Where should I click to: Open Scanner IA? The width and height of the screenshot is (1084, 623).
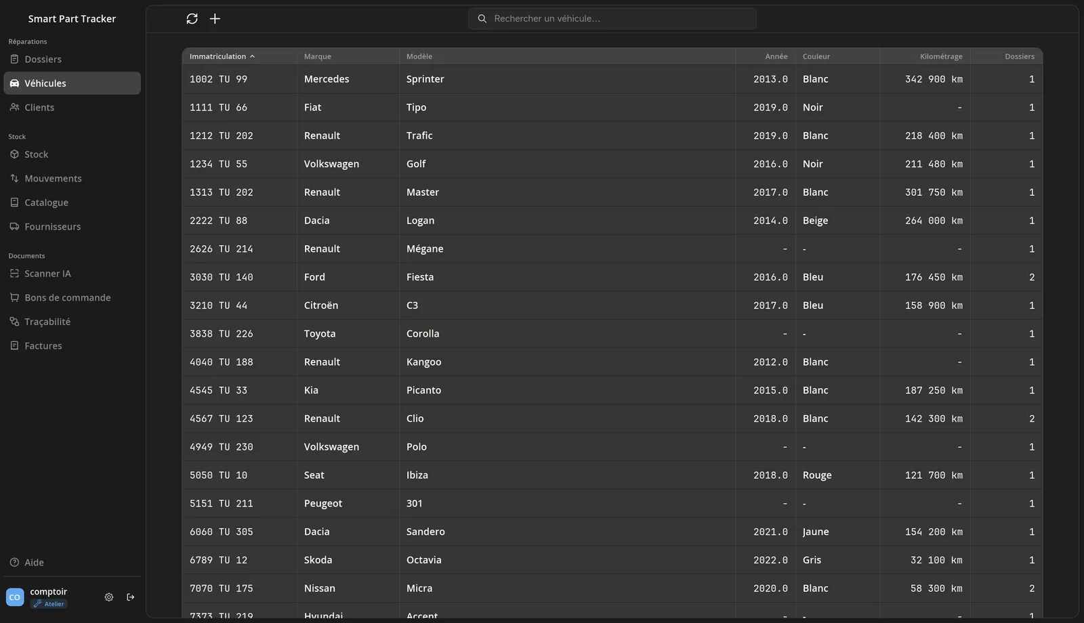pos(72,274)
